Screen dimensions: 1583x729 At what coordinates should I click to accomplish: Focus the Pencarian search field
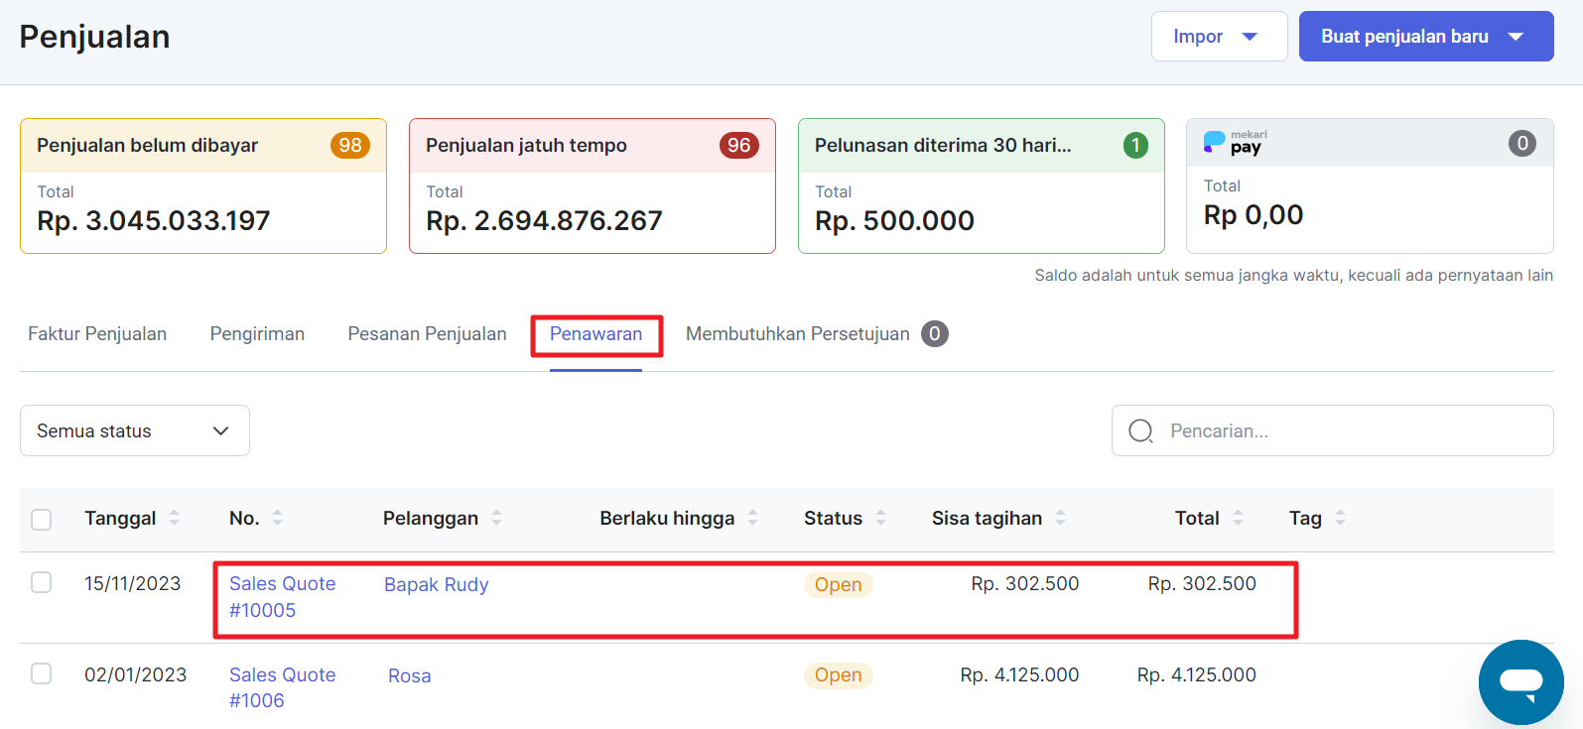click(1350, 430)
